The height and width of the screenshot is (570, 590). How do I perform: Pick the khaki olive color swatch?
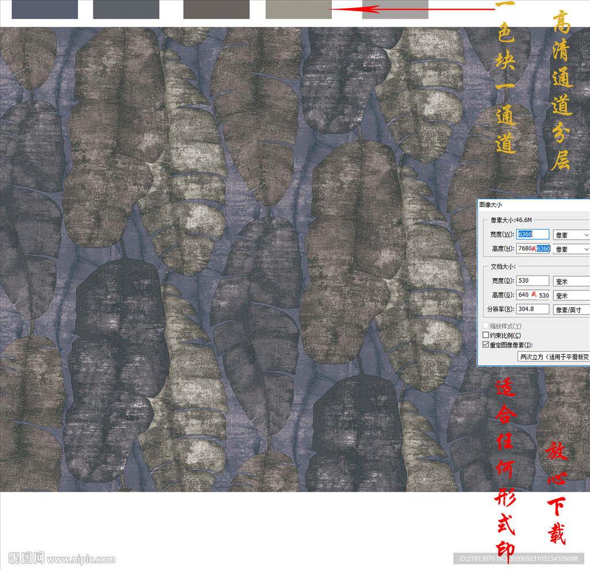(298, 9)
